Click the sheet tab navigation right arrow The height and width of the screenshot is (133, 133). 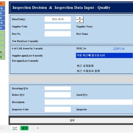tap(1, 128)
